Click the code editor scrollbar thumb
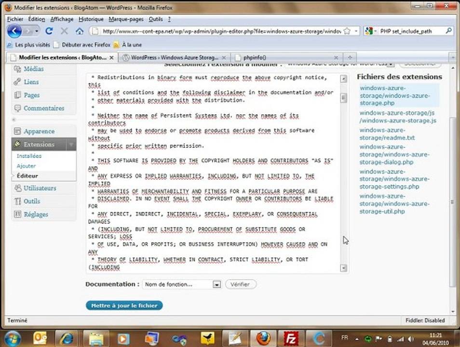Viewport: 460px width, 347px height. point(343,98)
